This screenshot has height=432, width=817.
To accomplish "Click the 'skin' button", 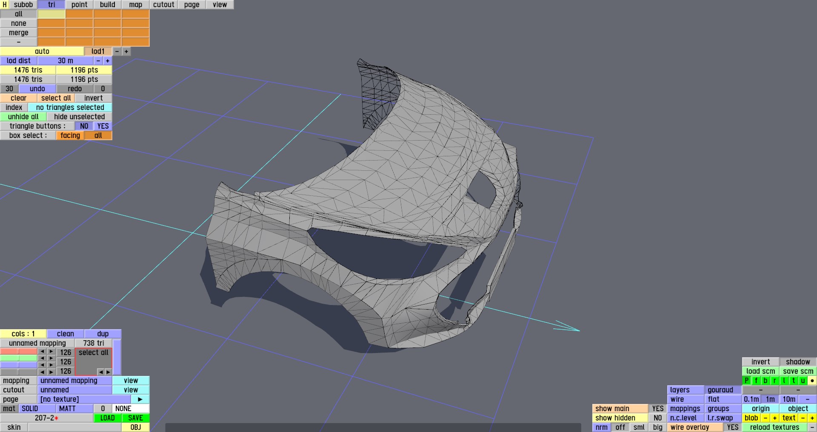I will pyautogui.click(x=14, y=427).
